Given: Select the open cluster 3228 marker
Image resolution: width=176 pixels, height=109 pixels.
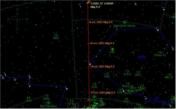Looking at the screenshot, I should [107, 74].
